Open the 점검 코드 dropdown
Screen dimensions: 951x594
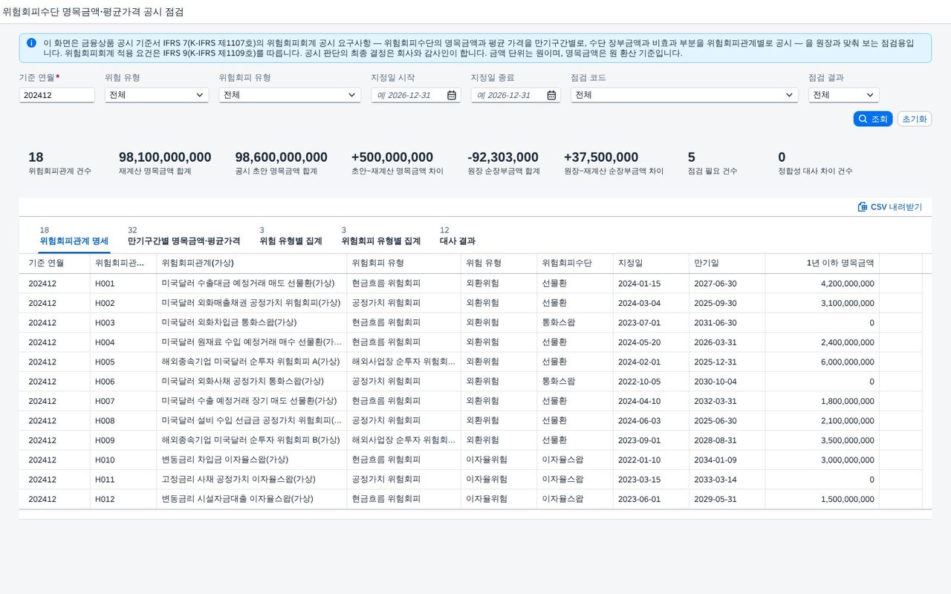click(x=684, y=95)
